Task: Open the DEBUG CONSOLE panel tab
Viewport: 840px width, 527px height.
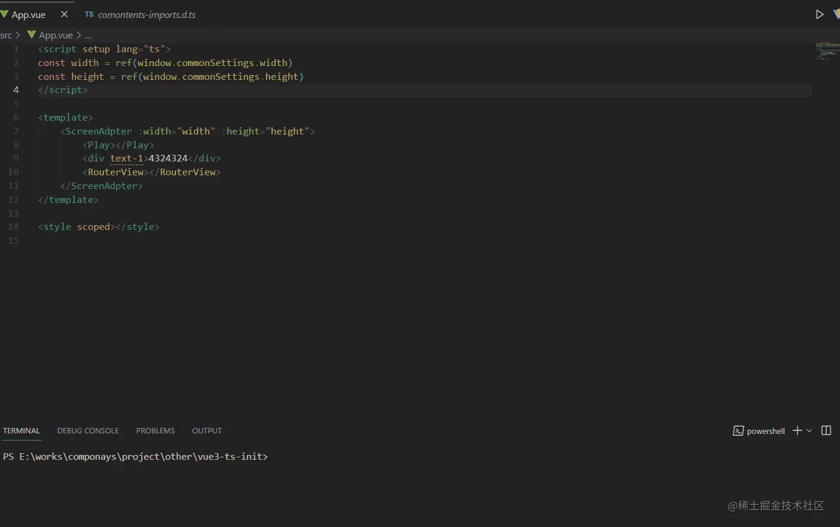Action: (x=88, y=431)
